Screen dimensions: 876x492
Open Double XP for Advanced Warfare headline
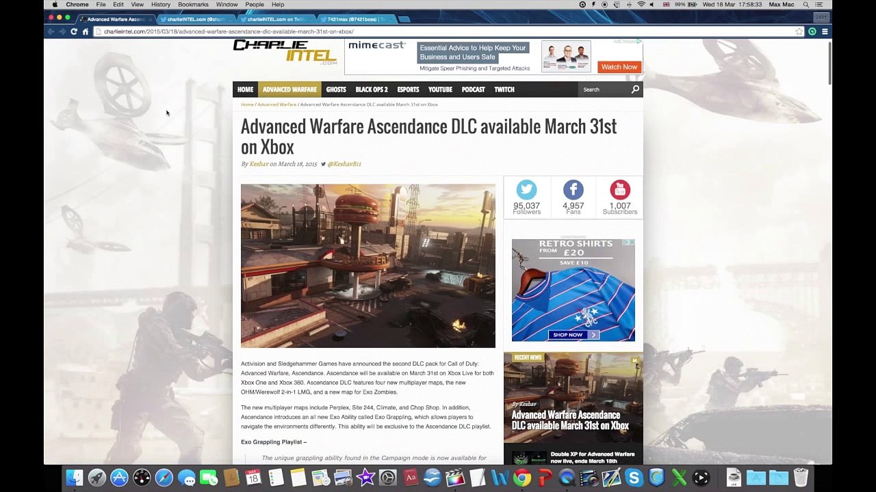[593, 457]
